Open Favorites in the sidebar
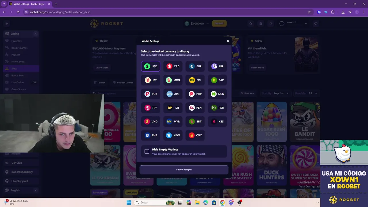Screen dimensions: 368x207 [x=21, y=41]
